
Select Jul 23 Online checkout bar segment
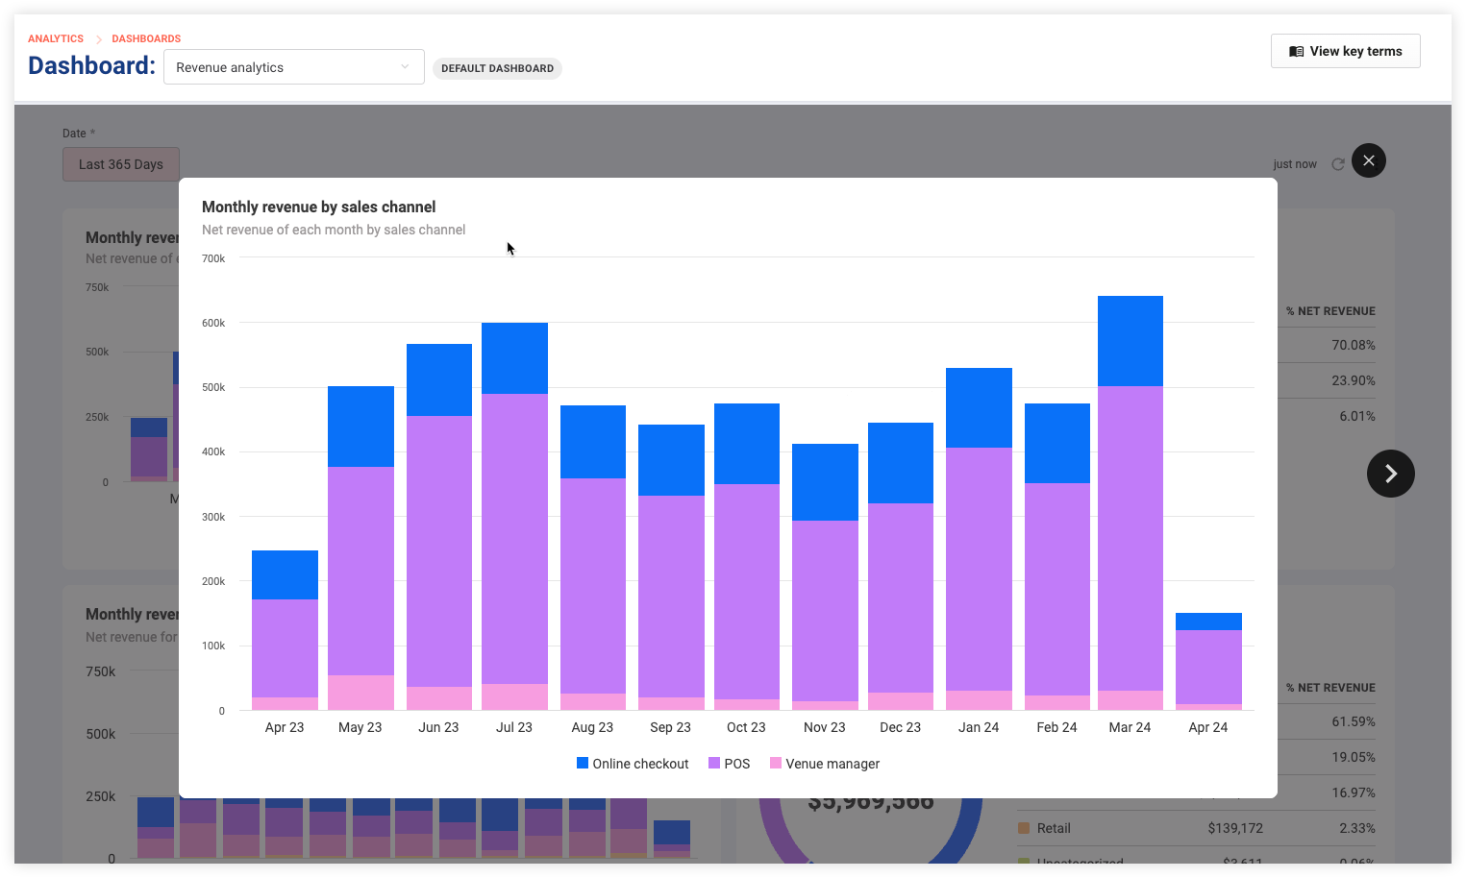514,358
